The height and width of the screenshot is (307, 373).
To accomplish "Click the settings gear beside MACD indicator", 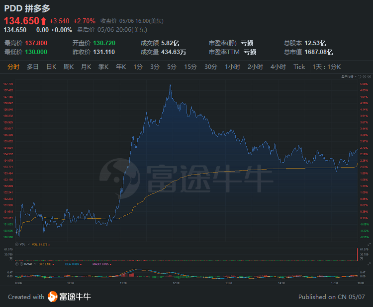I will [17, 264].
